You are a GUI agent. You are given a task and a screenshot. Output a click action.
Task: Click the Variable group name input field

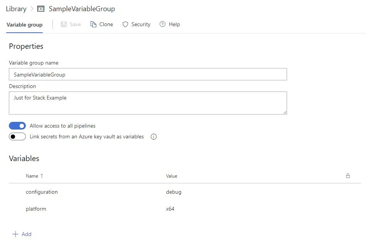[x=148, y=74]
